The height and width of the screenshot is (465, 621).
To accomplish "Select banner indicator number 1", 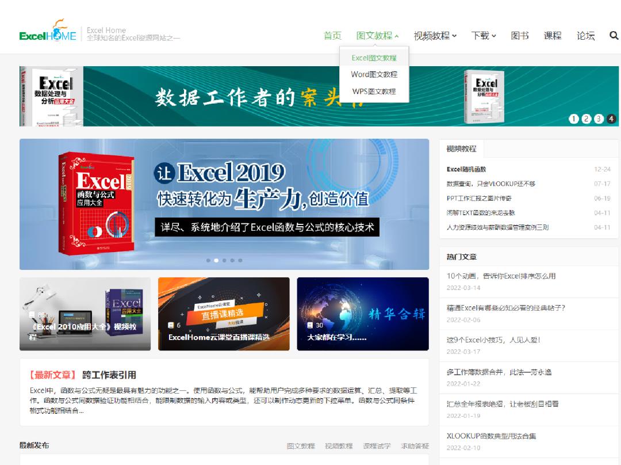I will 573,119.
